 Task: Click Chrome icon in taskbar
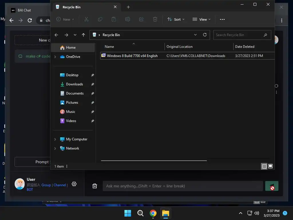point(153,213)
